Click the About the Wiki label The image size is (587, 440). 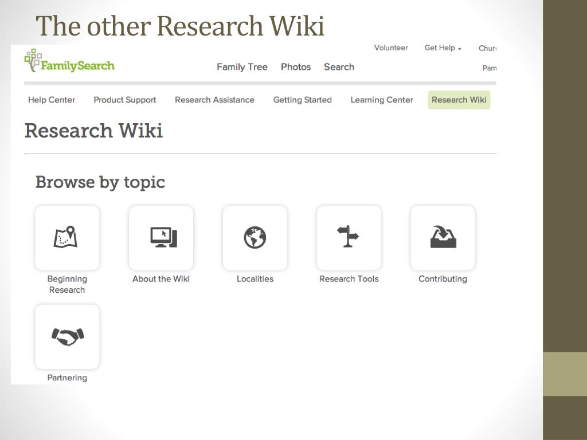161,279
